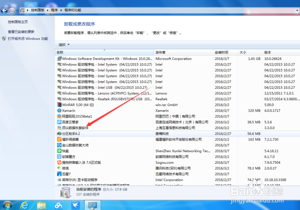Select WinRAR 5.00 (64 位) entry
Viewport: 300px width, 210px height.
coord(78,105)
